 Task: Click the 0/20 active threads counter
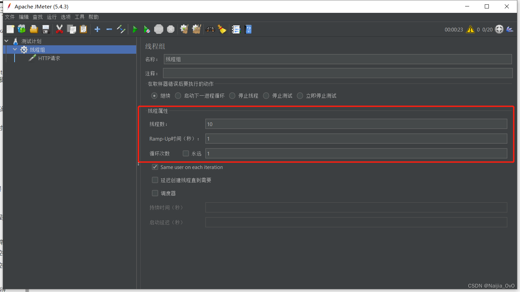[x=487, y=30]
